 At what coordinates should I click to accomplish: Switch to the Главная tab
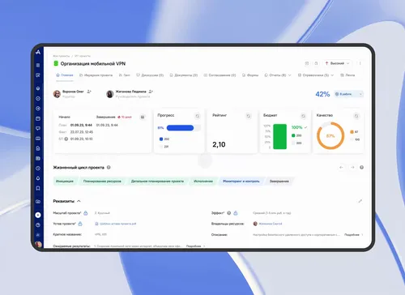click(65, 75)
